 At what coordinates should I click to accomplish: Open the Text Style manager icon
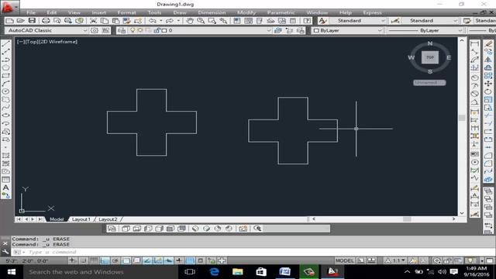pos(322,21)
